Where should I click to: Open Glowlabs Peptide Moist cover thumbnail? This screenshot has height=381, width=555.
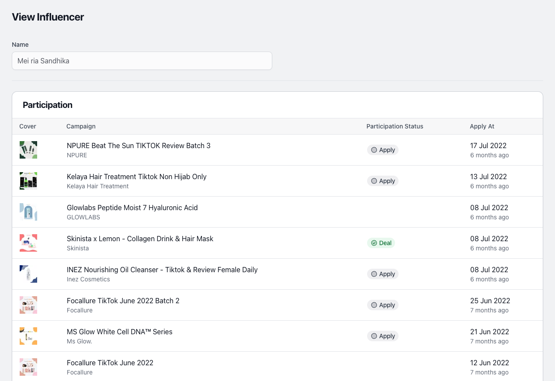click(x=28, y=212)
